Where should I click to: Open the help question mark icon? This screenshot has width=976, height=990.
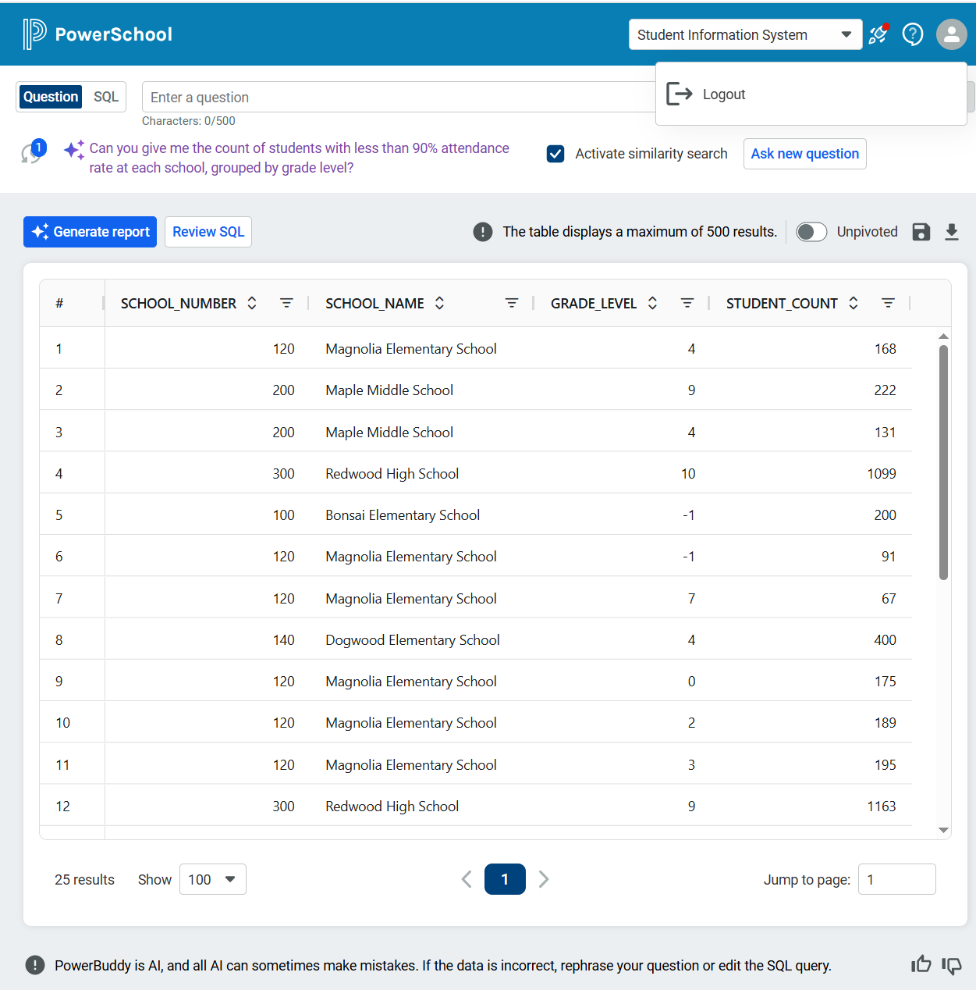coord(913,34)
